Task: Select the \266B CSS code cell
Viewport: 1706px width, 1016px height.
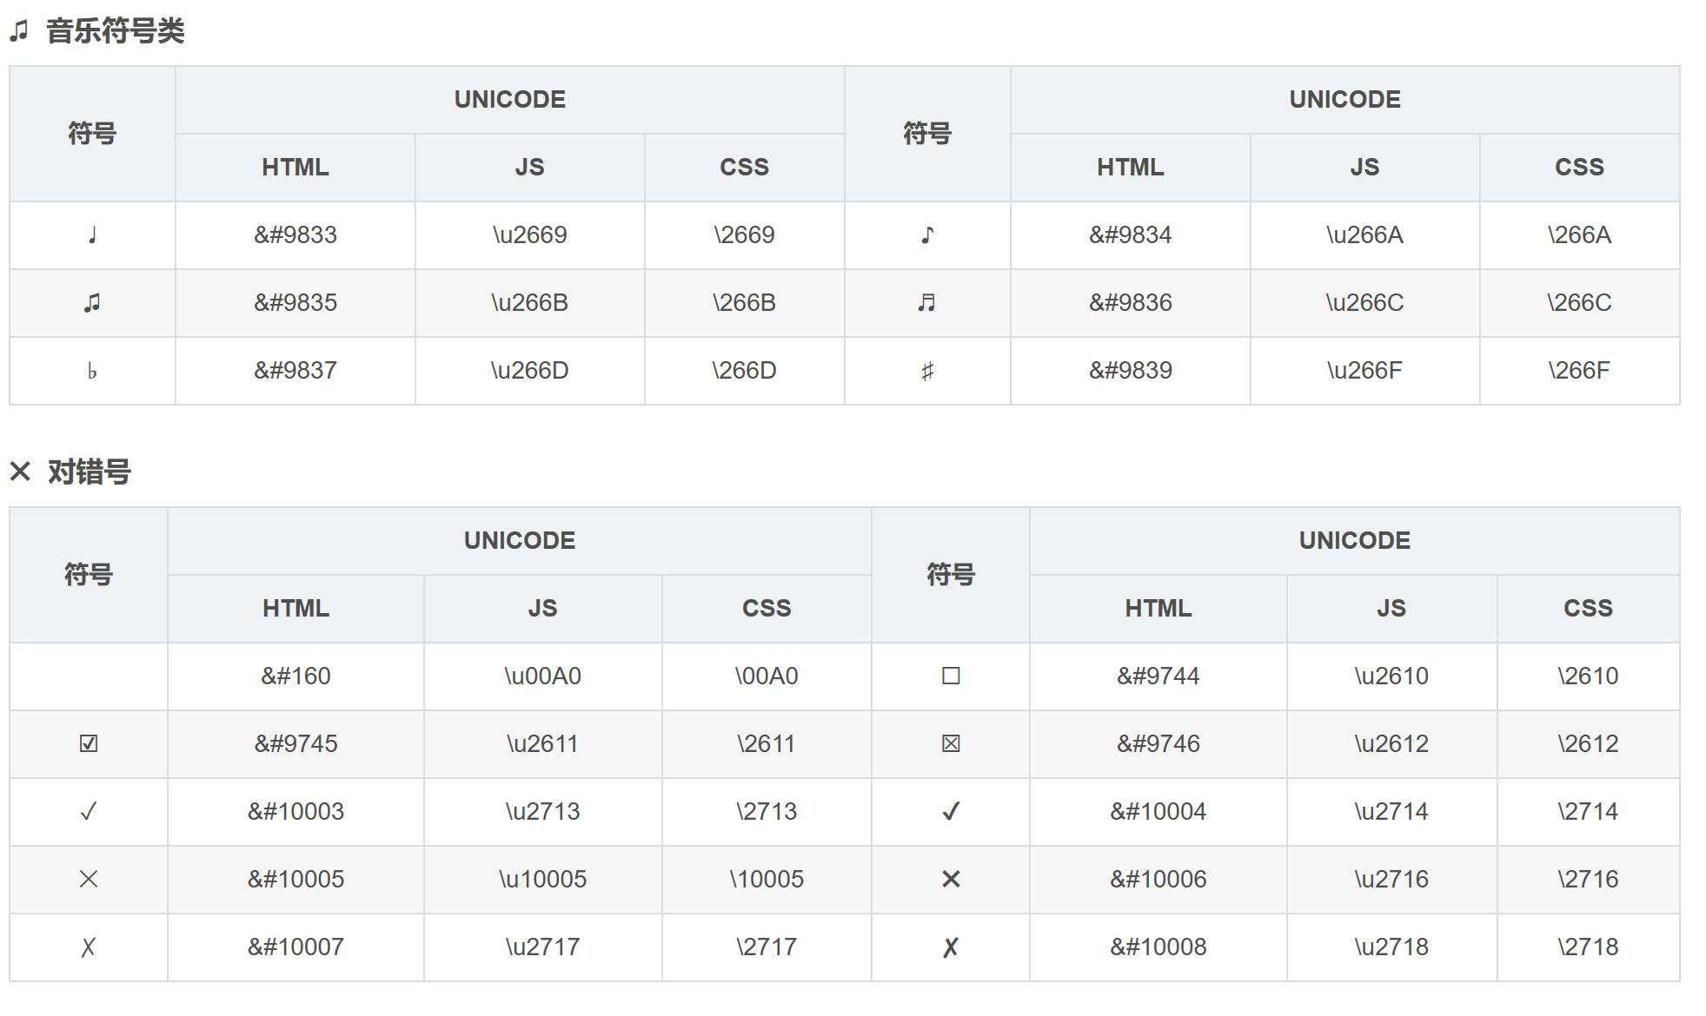Action: pyautogui.click(x=745, y=303)
